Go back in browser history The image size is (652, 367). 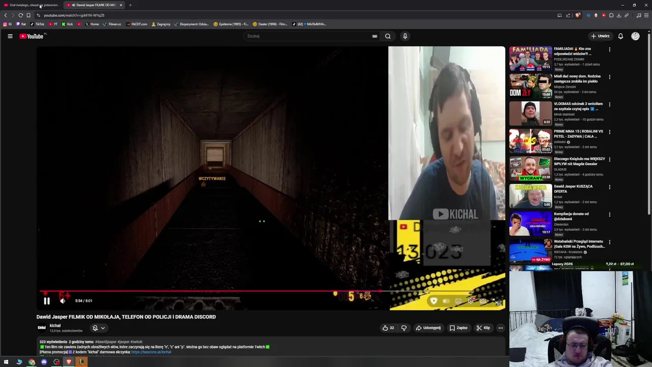click(6, 15)
